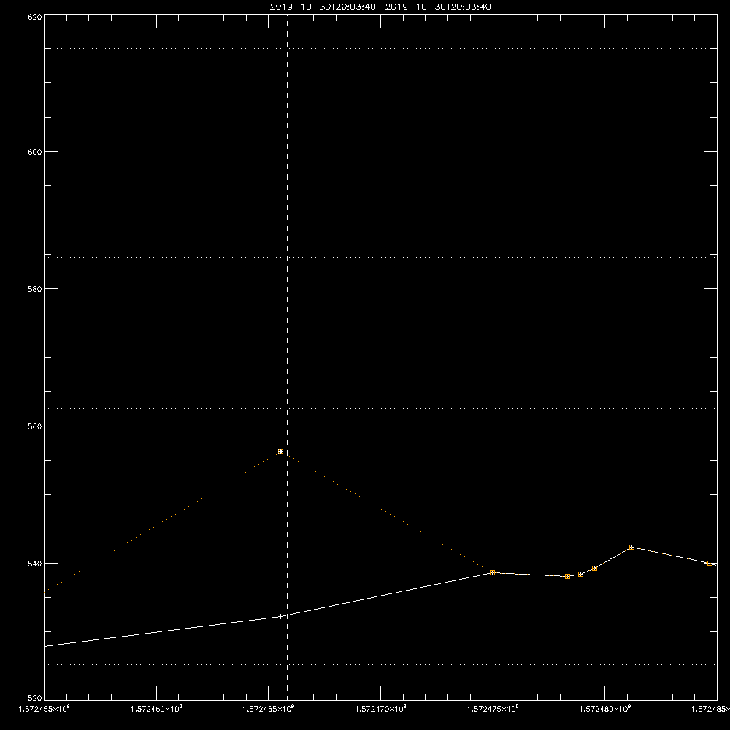Screen dimensions: 730x730
Task: Click the 1.572480×10⁹ x-axis label
Action: 605,709
